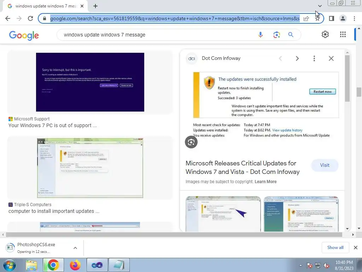Open more options for previewed image
The width and height of the screenshot is (362, 272).
coord(314,58)
